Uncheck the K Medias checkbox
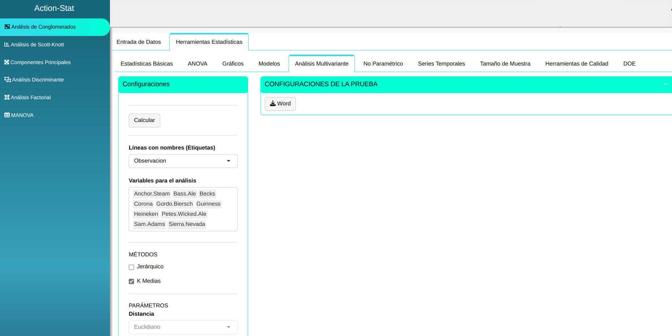Image resolution: width=672 pixels, height=336 pixels. pyautogui.click(x=131, y=281)
